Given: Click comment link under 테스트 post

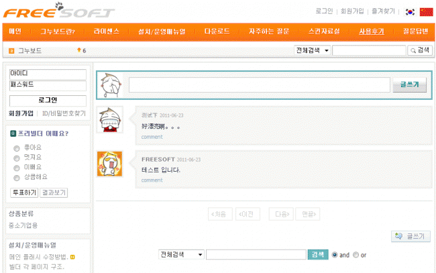Looking at the screenshot, I should 152,180.
